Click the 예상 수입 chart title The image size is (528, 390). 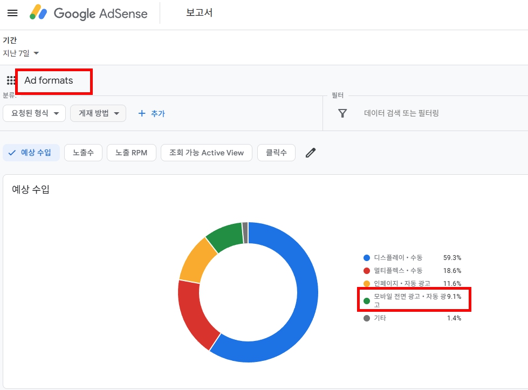point(31,189)
